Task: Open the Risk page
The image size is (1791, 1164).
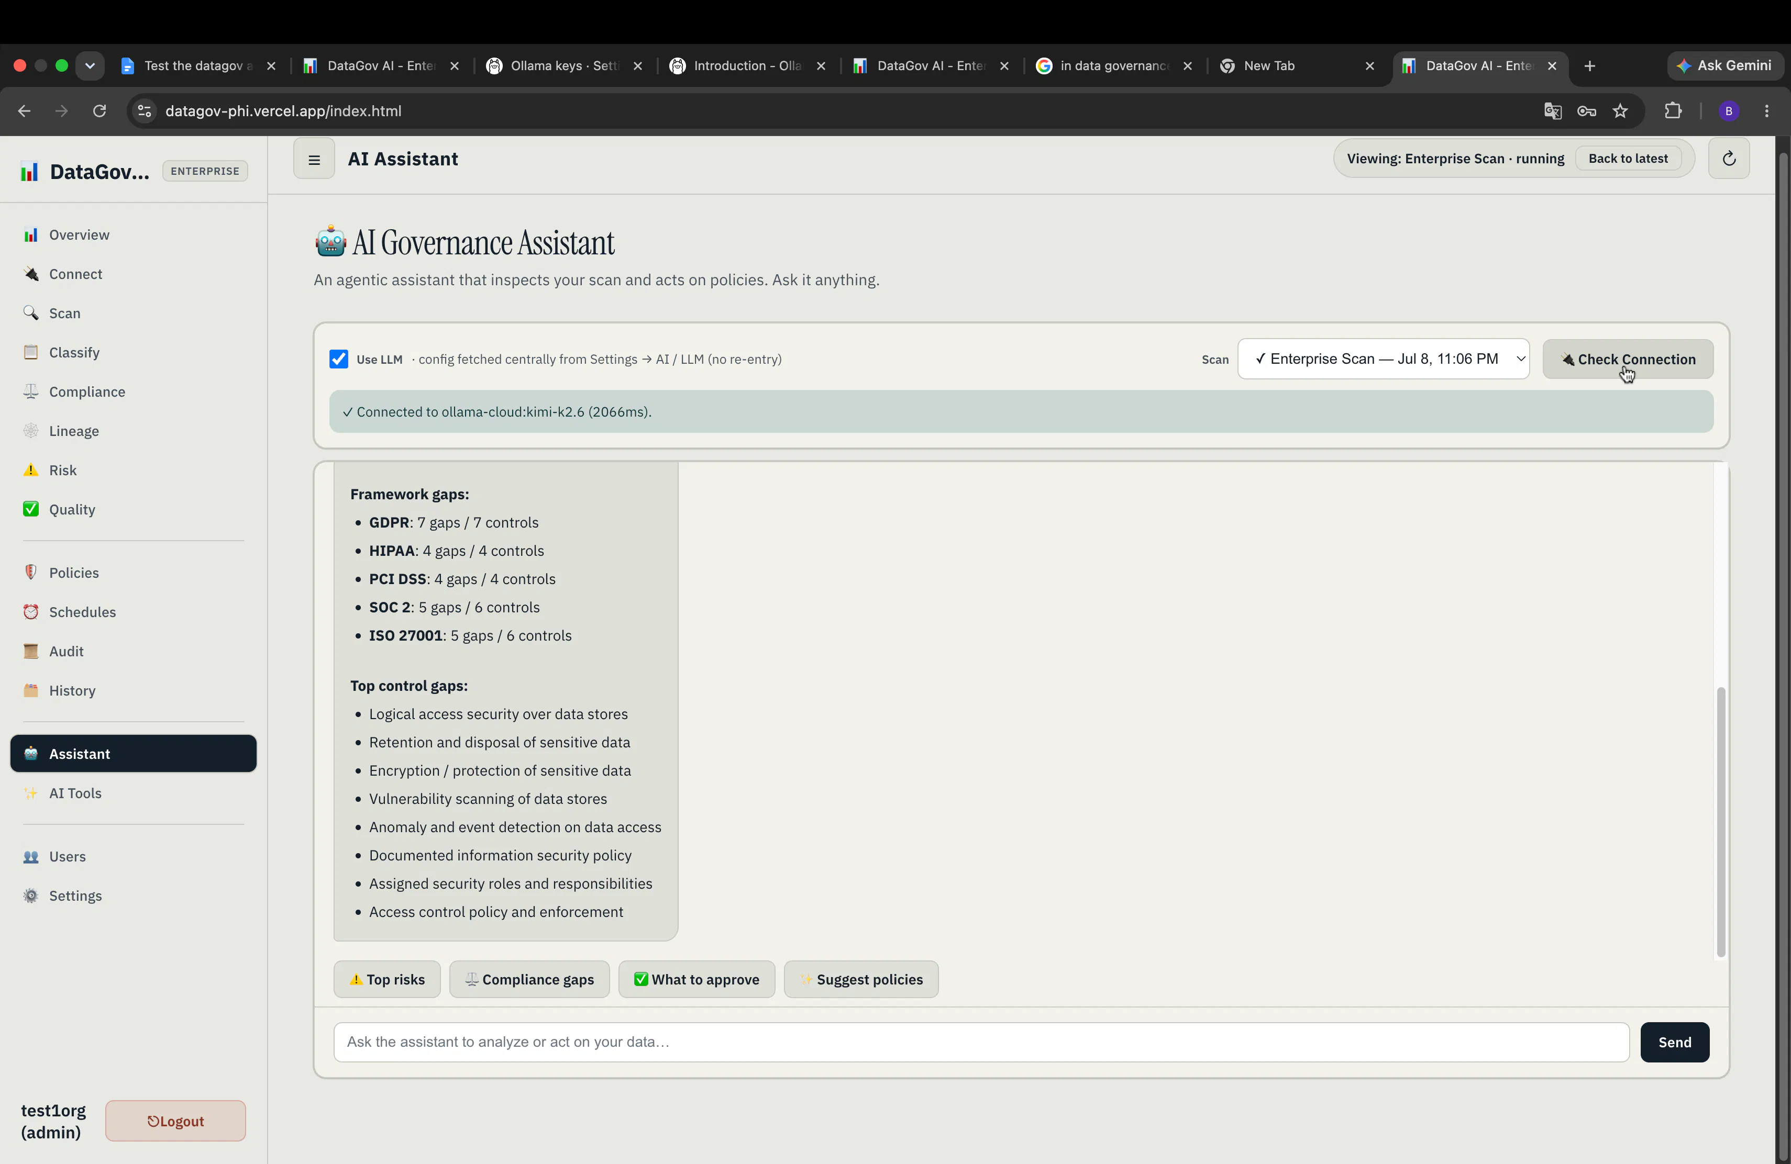Action: click(x=133, y=470)
